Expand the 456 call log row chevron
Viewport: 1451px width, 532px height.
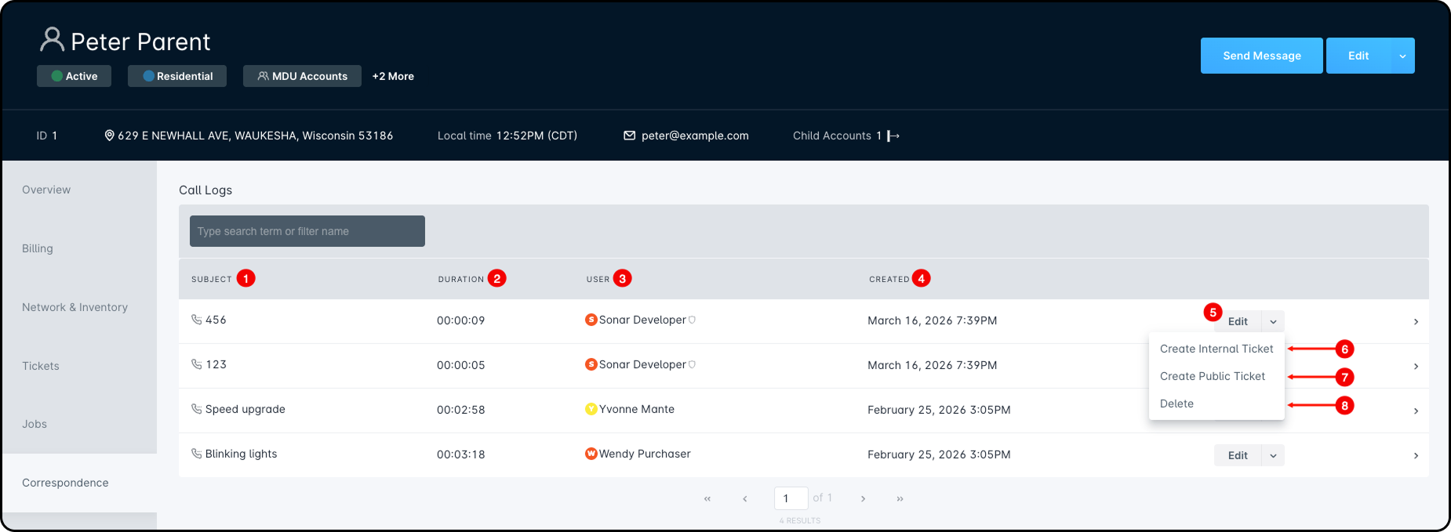(1416, 321)
